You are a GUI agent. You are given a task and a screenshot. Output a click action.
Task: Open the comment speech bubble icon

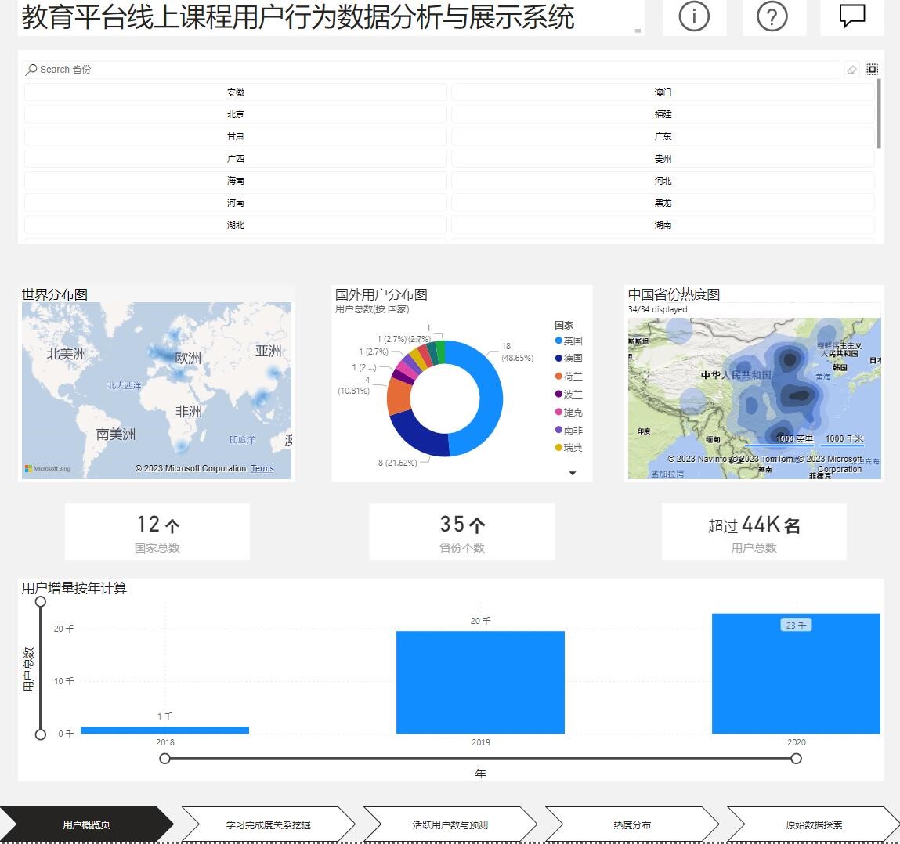[x=851, y=16]
